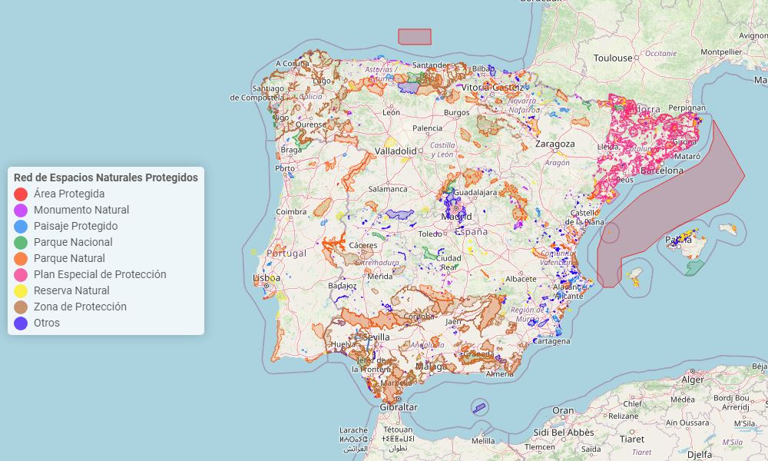Click the Plan Especial de Protección color swatch
Viewport: 768px width, 461px height.
[22, 274]
